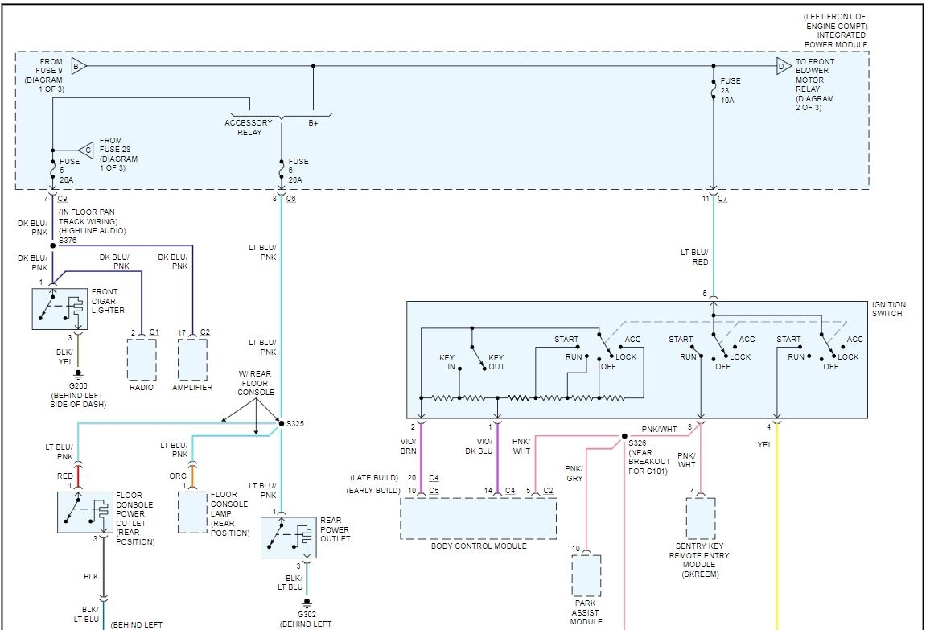Select the Body Control Module dashed box

point(479,518)
